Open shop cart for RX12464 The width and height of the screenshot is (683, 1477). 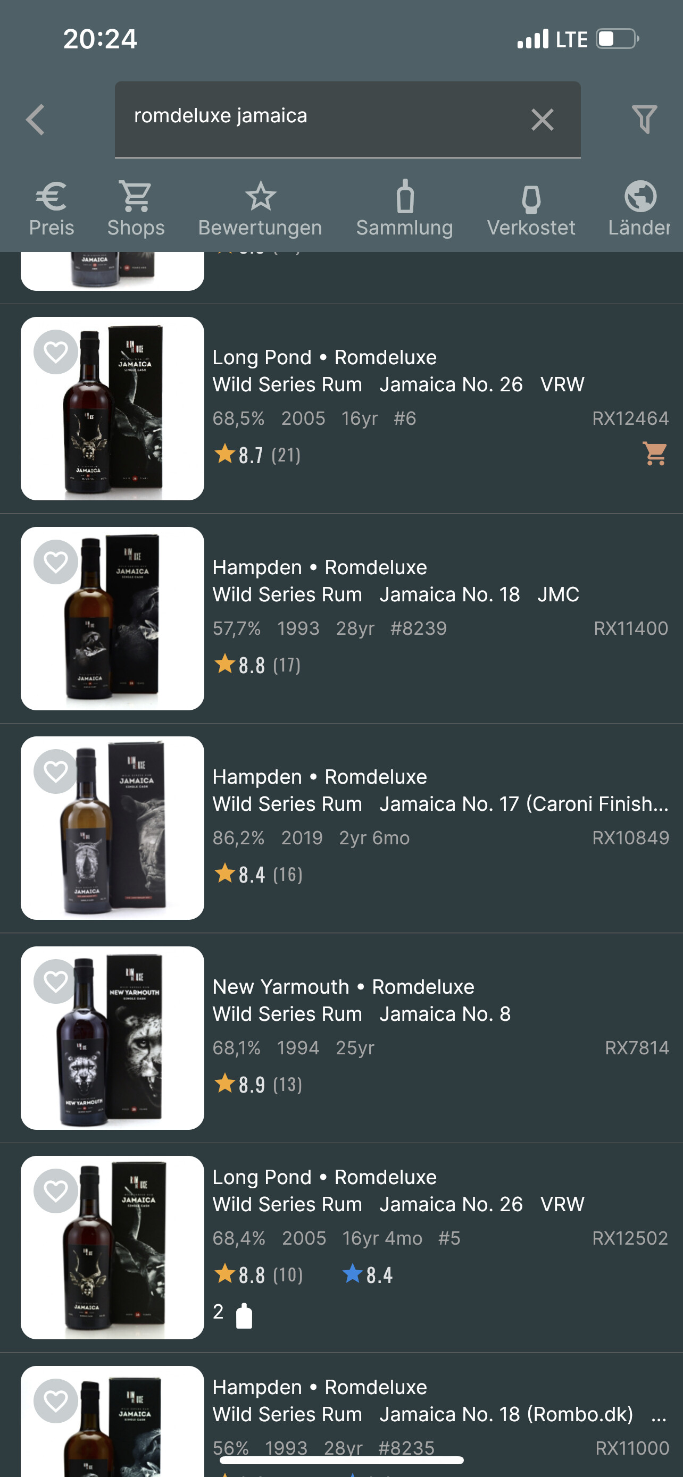654,454
